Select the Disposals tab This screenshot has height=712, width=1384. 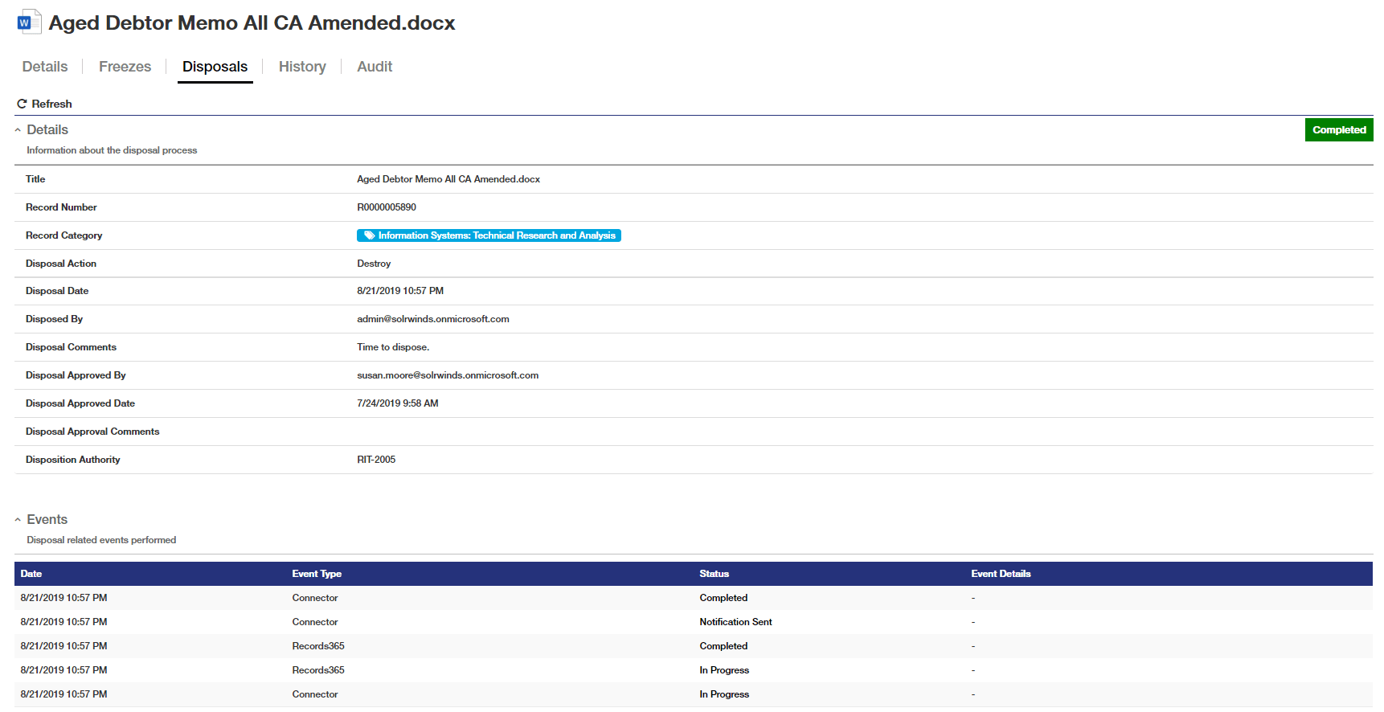pos(215,67)
